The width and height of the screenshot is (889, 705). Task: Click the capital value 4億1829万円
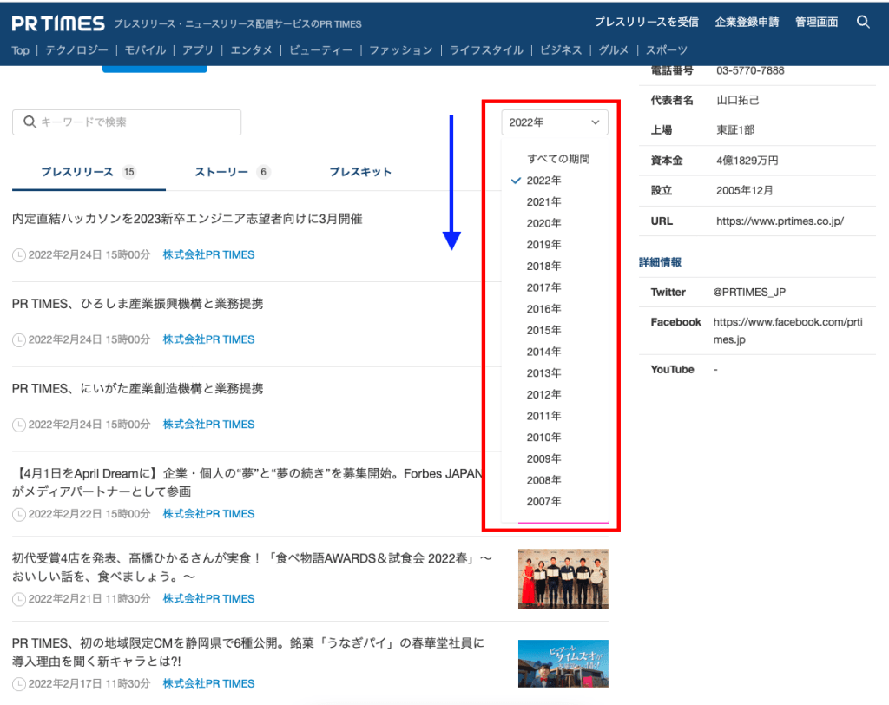click(x=747, y=161)
